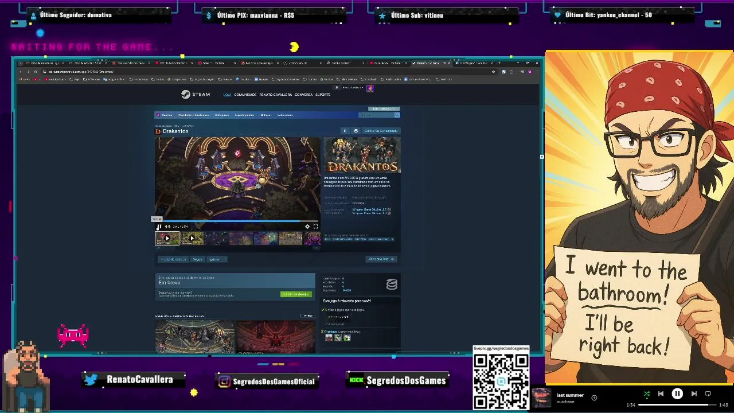Click the store search magnifier icon

396,115
